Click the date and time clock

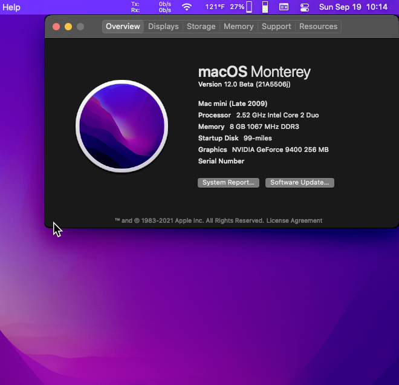(353, 7)
